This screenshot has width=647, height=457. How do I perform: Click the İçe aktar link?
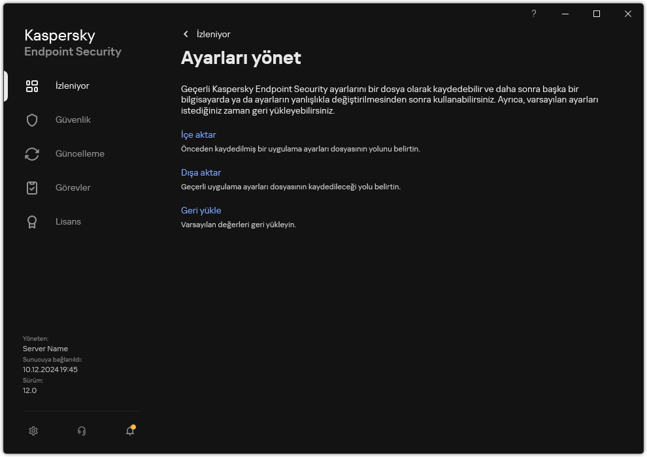coord(198,134)
